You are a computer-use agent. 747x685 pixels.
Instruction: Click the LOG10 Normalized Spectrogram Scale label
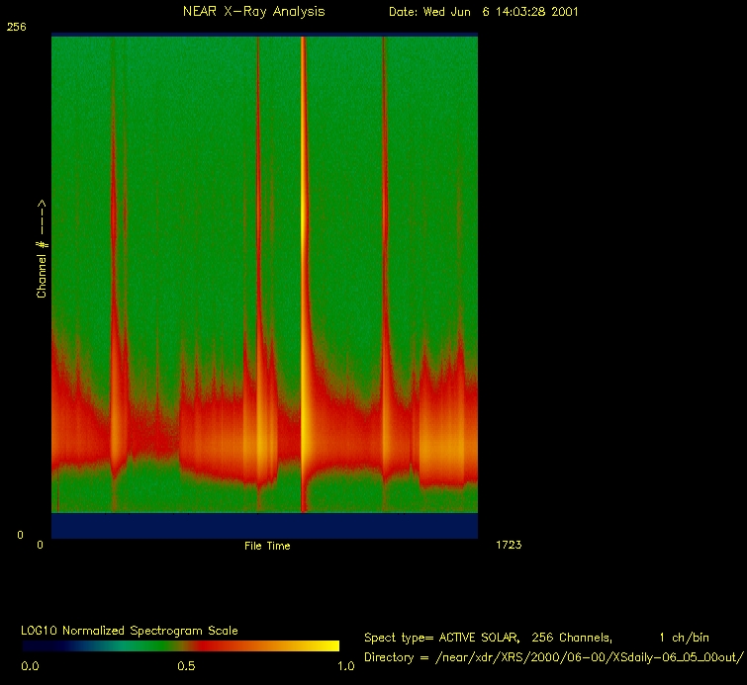pos(129,630)
